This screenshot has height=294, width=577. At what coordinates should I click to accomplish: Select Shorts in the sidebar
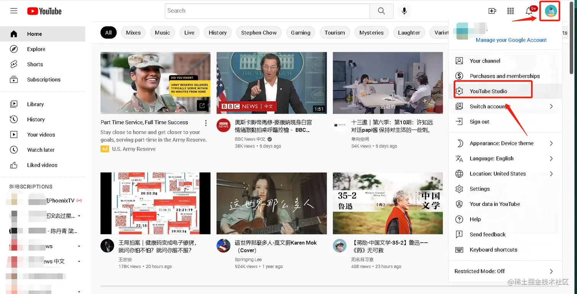click(x=35, y=64)
